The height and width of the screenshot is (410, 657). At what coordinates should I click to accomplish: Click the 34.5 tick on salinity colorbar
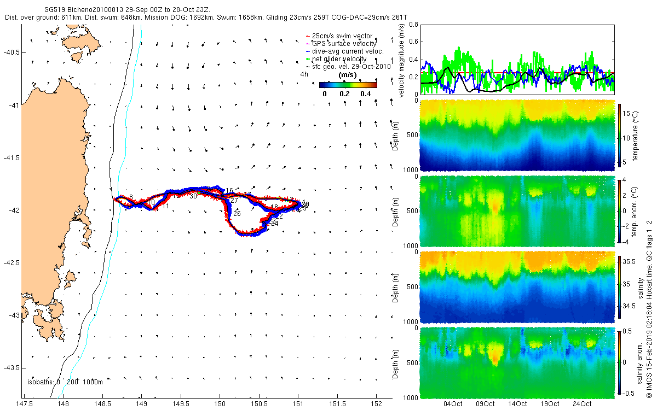(630, 307)
